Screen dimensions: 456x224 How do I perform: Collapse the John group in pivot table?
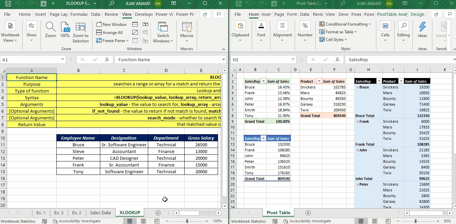[357, 150]
